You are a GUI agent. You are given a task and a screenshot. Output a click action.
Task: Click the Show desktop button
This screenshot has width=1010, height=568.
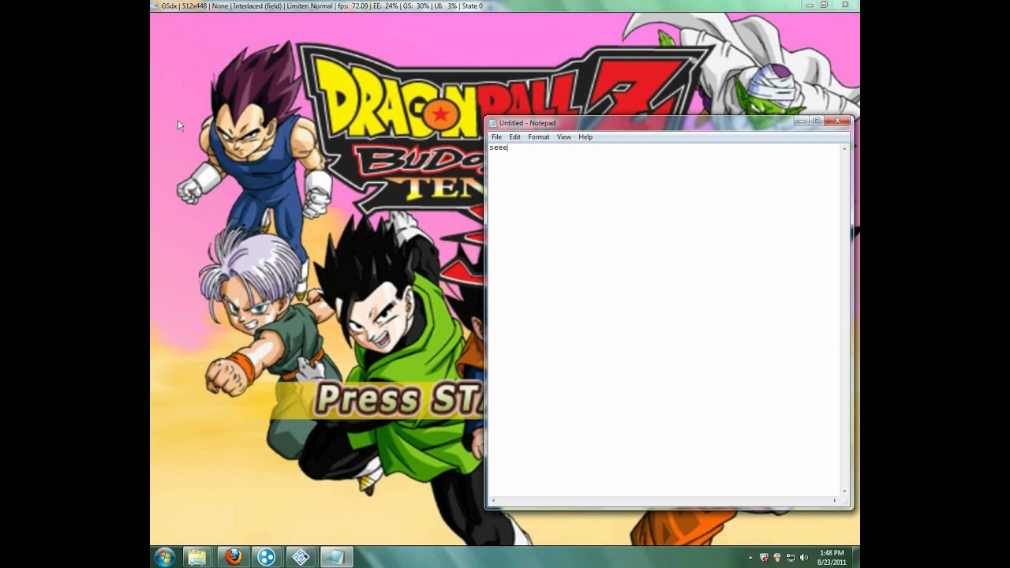(x=855, y=557)
